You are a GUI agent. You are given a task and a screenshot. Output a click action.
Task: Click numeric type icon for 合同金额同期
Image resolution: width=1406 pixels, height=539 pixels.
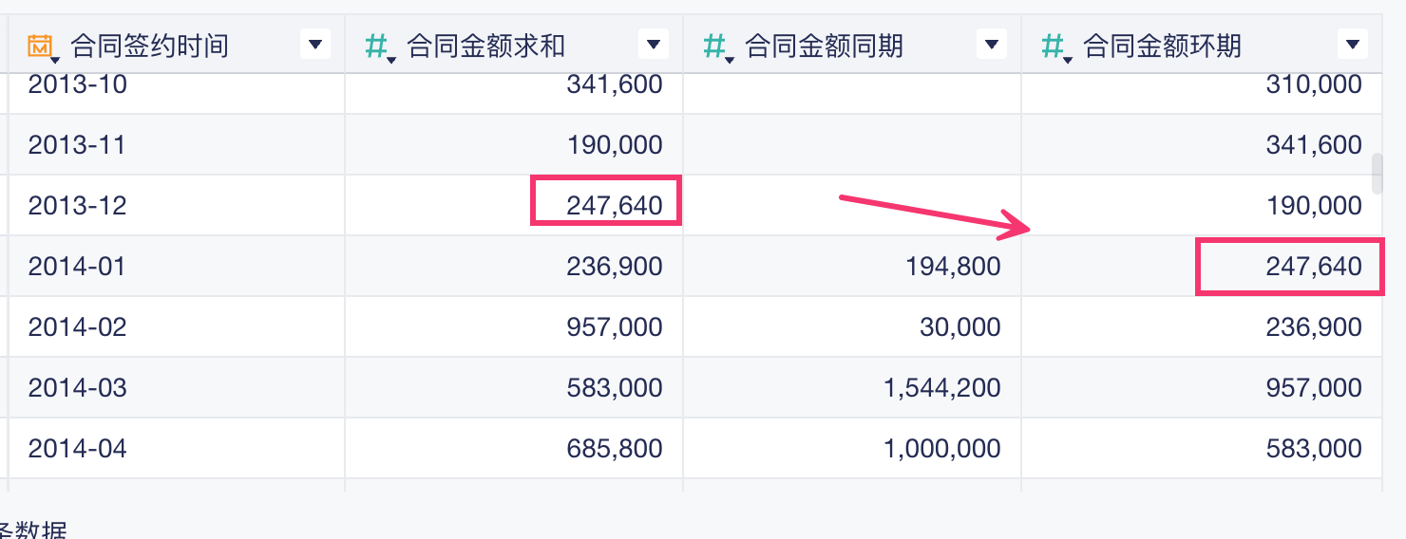pyautogui.click(x=716, y=45)
